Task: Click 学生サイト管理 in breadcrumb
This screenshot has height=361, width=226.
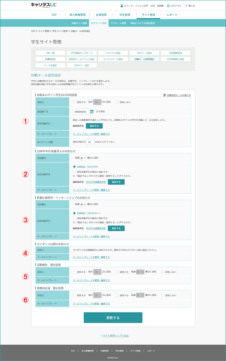Action: point(60,31)
